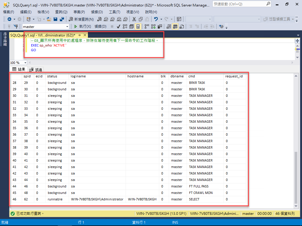Click the Include Client Statistics icon
The height and width of the screenshot is (226, 302).
click(160, 26)
